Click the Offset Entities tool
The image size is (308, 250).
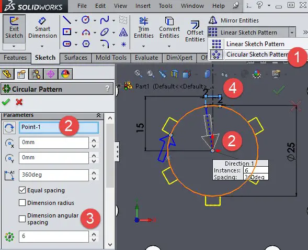point(195,31)
